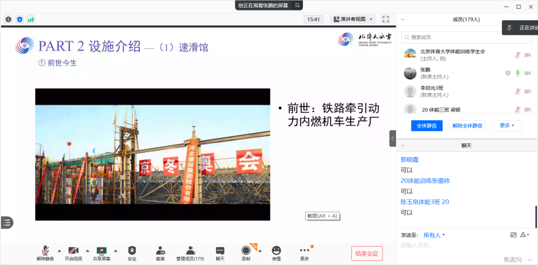Open the 安全 security icon

pos(132,254)
